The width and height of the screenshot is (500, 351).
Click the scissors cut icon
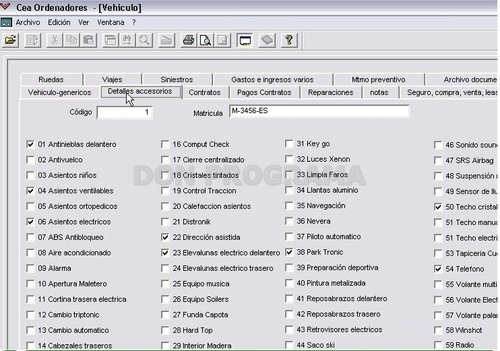[x=55, y=40]
